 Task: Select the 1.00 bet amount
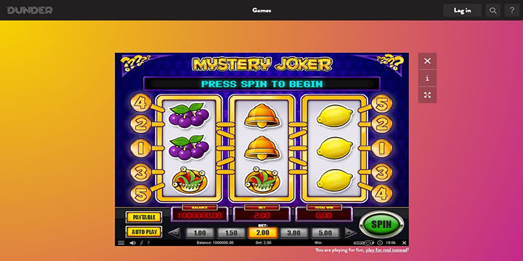tap(200, 233)
